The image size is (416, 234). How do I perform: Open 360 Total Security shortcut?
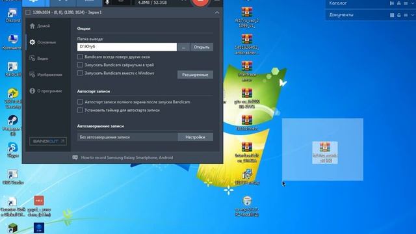(x=13, y=98)
